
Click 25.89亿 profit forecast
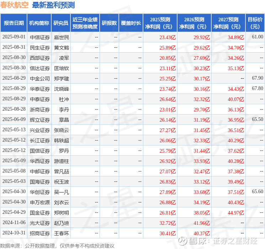coord(168,48)
